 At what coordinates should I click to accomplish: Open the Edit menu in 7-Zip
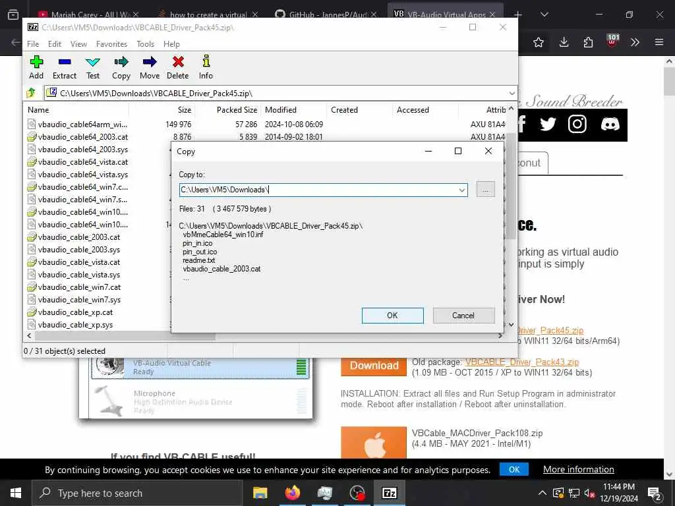click(x=54, y=44)
